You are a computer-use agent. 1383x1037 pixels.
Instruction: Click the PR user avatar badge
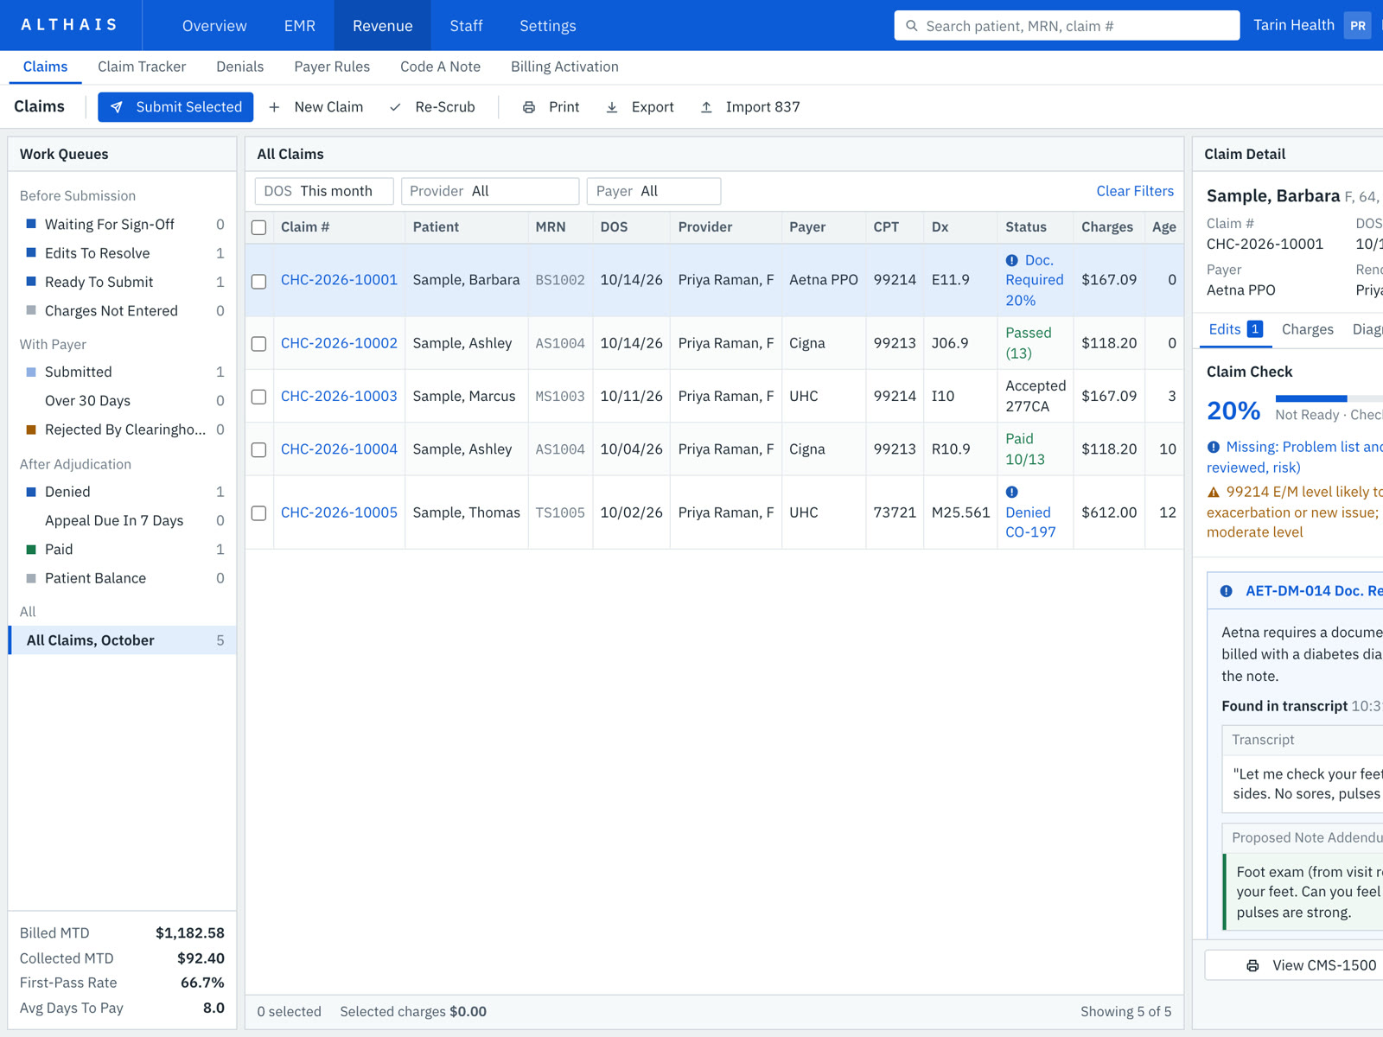tap(1358, 26)
